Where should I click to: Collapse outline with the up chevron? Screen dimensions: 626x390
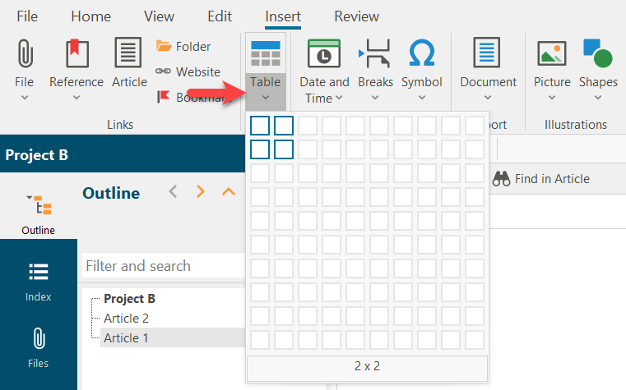pos(229,192)
